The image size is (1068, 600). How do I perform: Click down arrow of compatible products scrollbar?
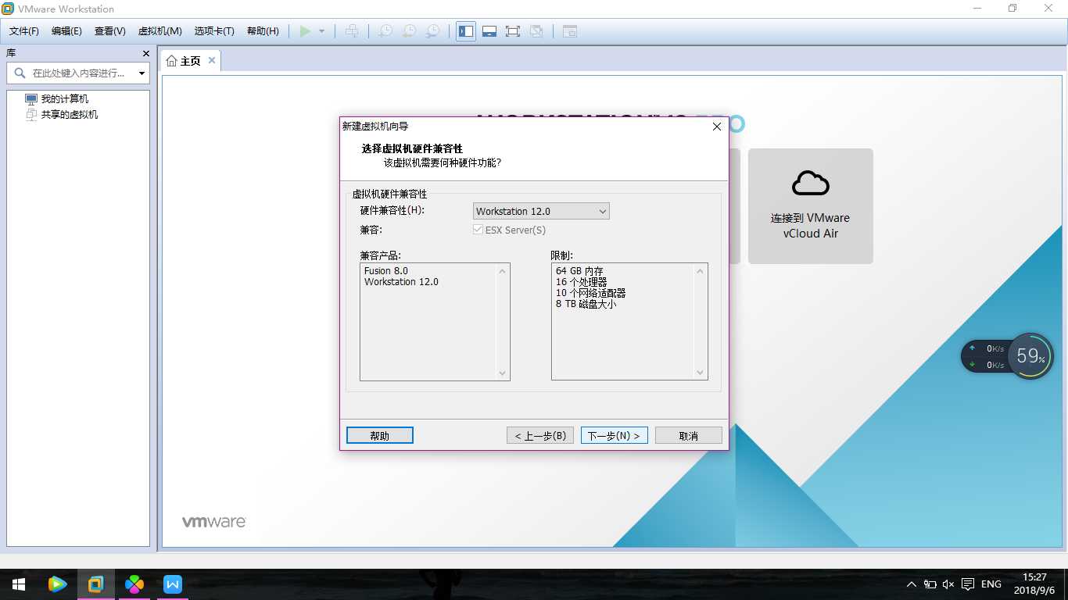[x=503, y=373]
